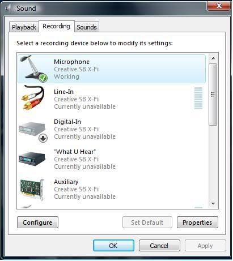
Task: Click the Cancel button
Action: (x=159, y=246)
